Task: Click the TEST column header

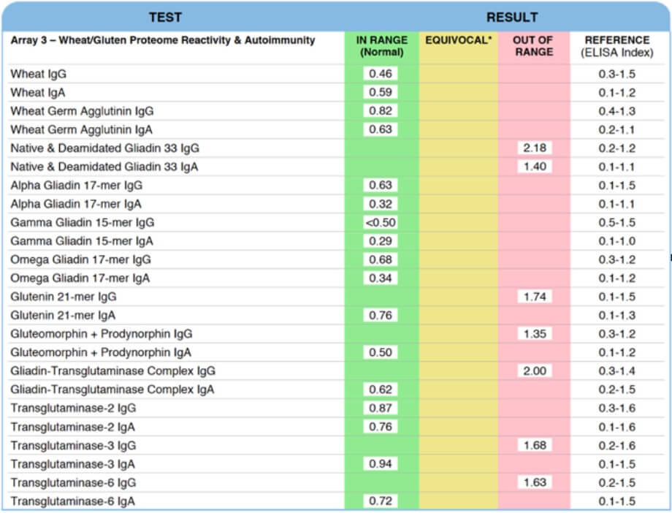Action: [165, 17]
